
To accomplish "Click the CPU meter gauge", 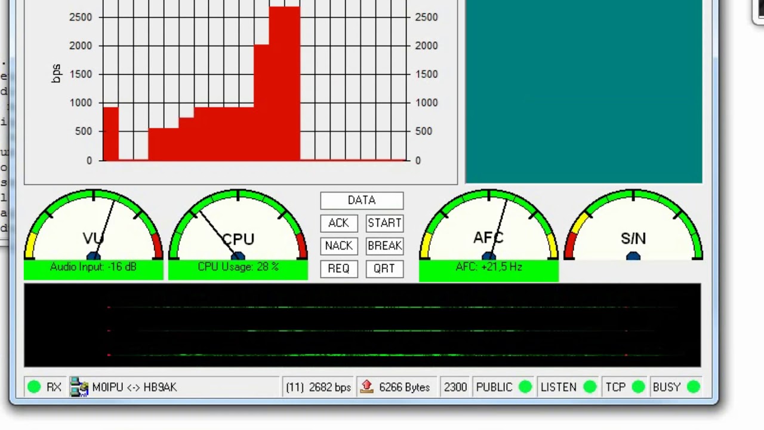I will point(238,225).
